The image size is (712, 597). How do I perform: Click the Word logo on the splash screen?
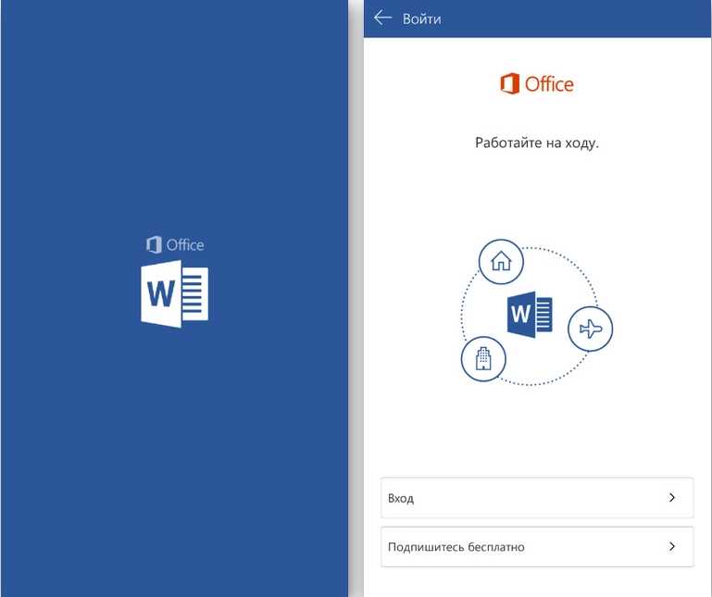click(174, 294)
